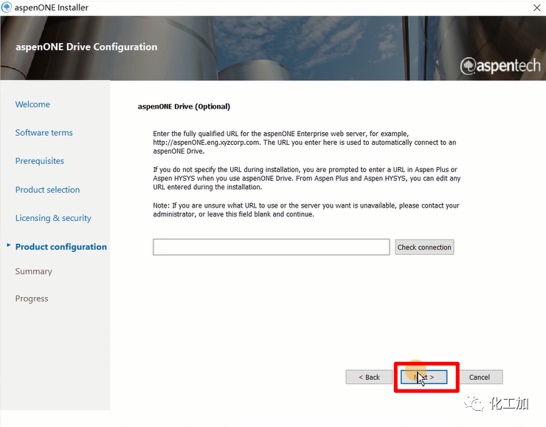Click the aspenONE Drive (Optional) heading
Image resolution: width=546 pixels, height=427 pixels.
point(184,106)
